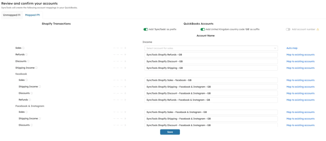326x141 pixels.
Task: Click info icon next to top Sales row
Action: (24, 48)
